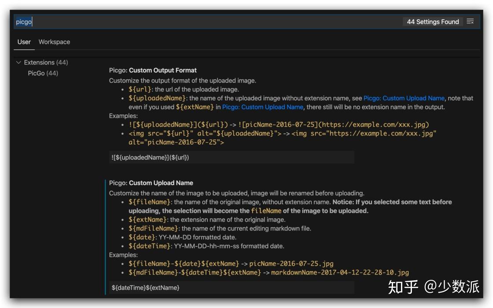Click the Customize the name of the image description
The width and height of the screenshot is (493, 308).
pyautogui.click(x=236, y=193)
